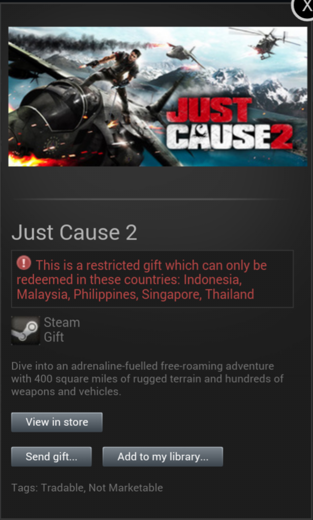The image size is (313, 520).
Task: Click the Just Cause 2 title heading
Action: 74,232
